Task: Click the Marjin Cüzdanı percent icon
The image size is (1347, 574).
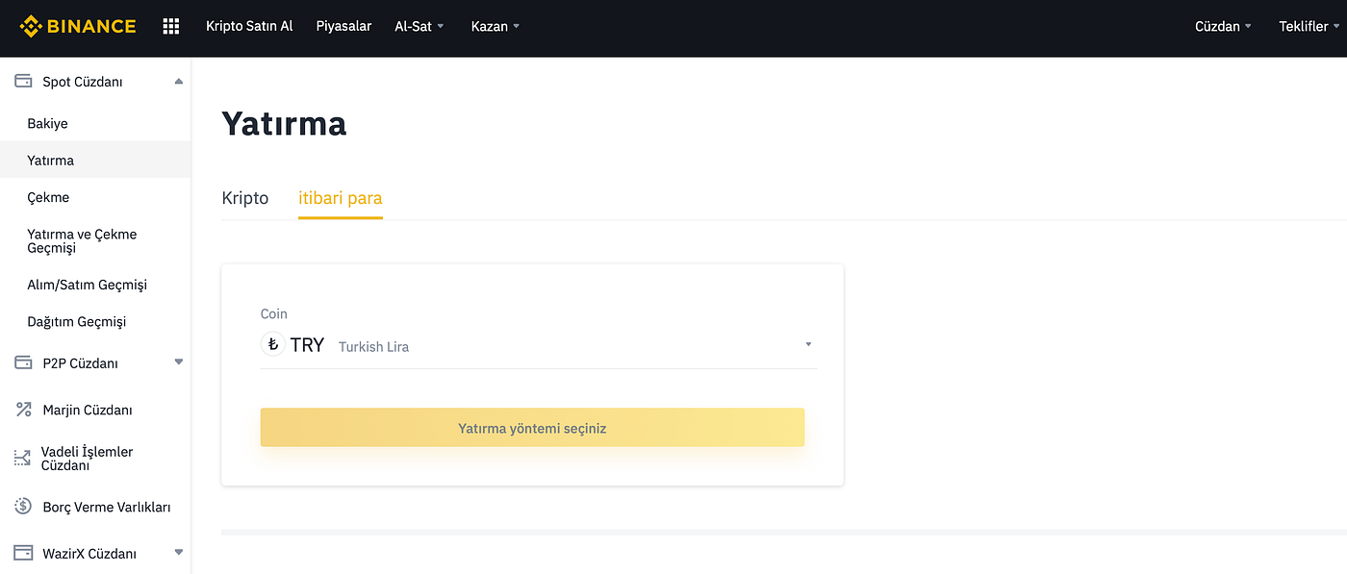Action: [23, 410]
